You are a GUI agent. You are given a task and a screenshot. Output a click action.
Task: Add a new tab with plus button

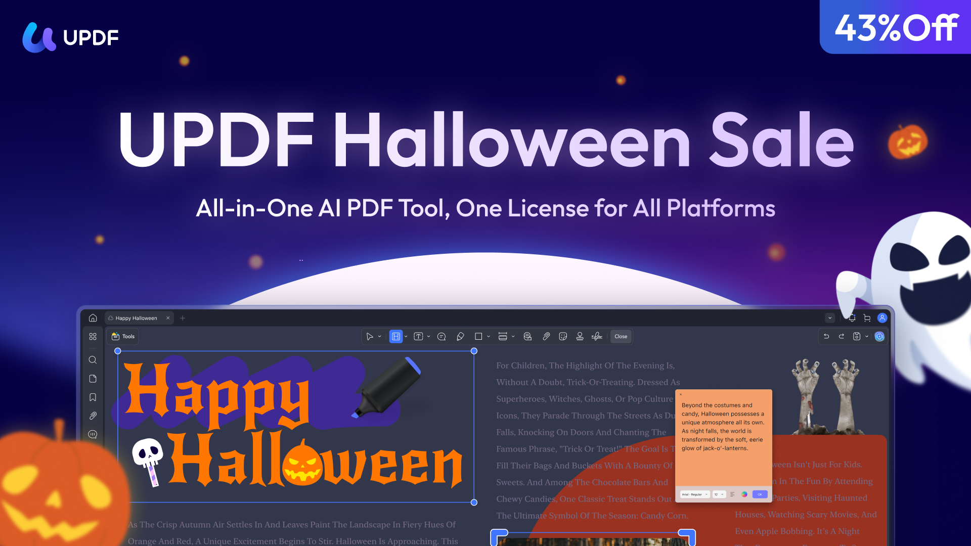[x=183, y=318]
